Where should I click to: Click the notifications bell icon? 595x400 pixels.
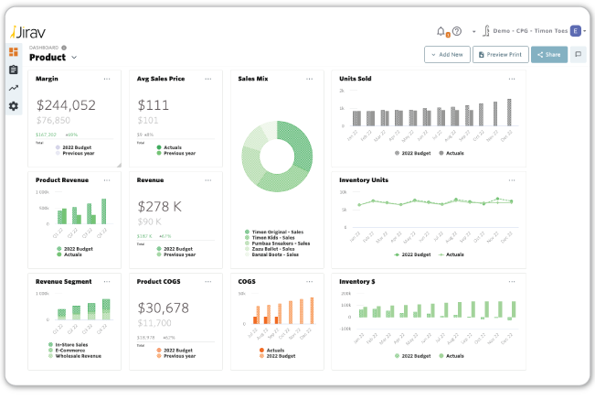[x=441, y=31]
